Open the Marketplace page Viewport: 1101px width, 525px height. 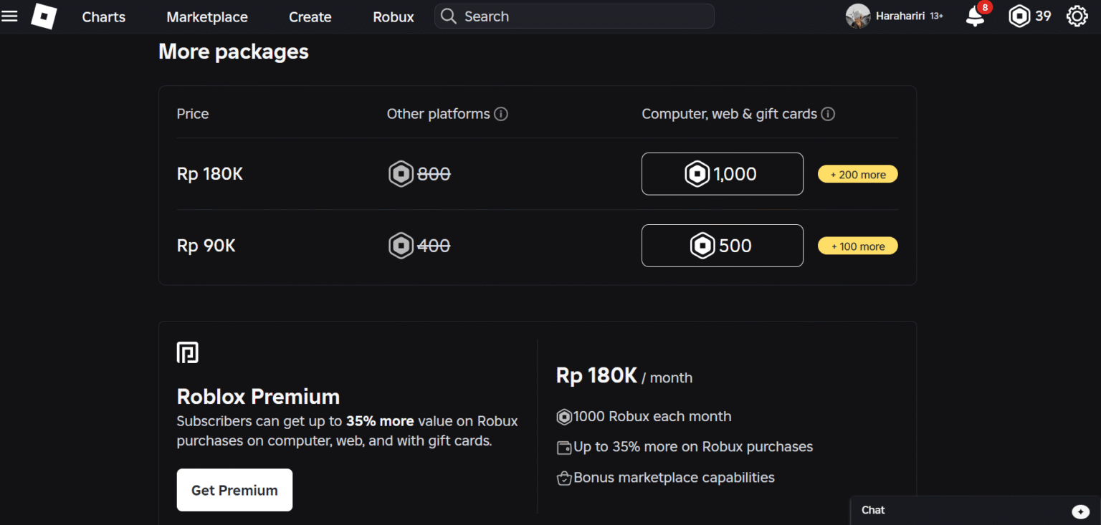click(x=207, y=16)
